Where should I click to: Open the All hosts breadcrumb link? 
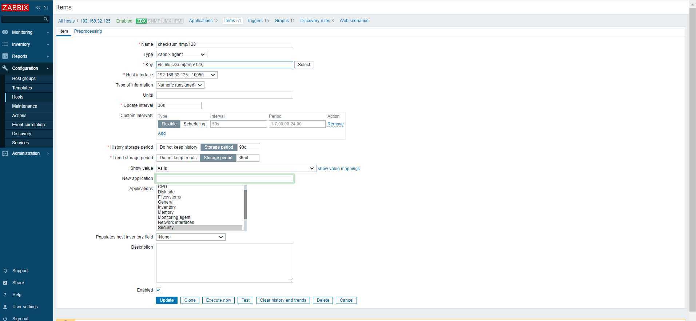[66, 21]
